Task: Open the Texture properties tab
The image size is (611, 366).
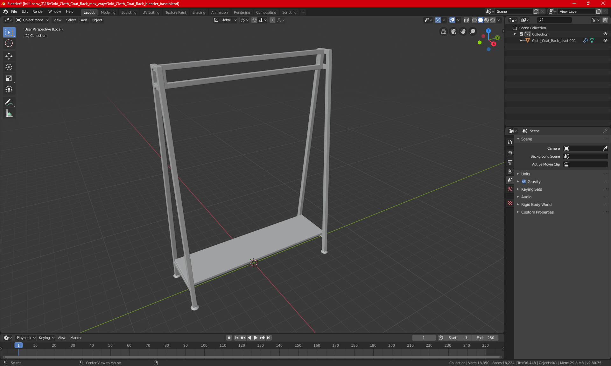Action: pos(510,203)
